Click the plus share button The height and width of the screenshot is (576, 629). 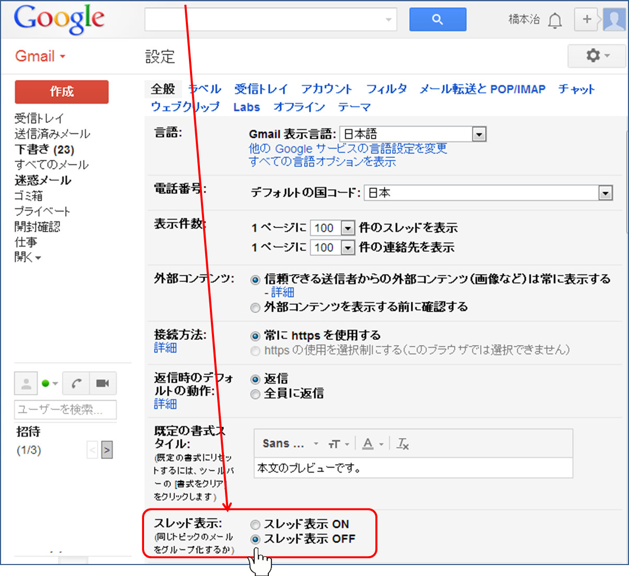click(587, 19)
